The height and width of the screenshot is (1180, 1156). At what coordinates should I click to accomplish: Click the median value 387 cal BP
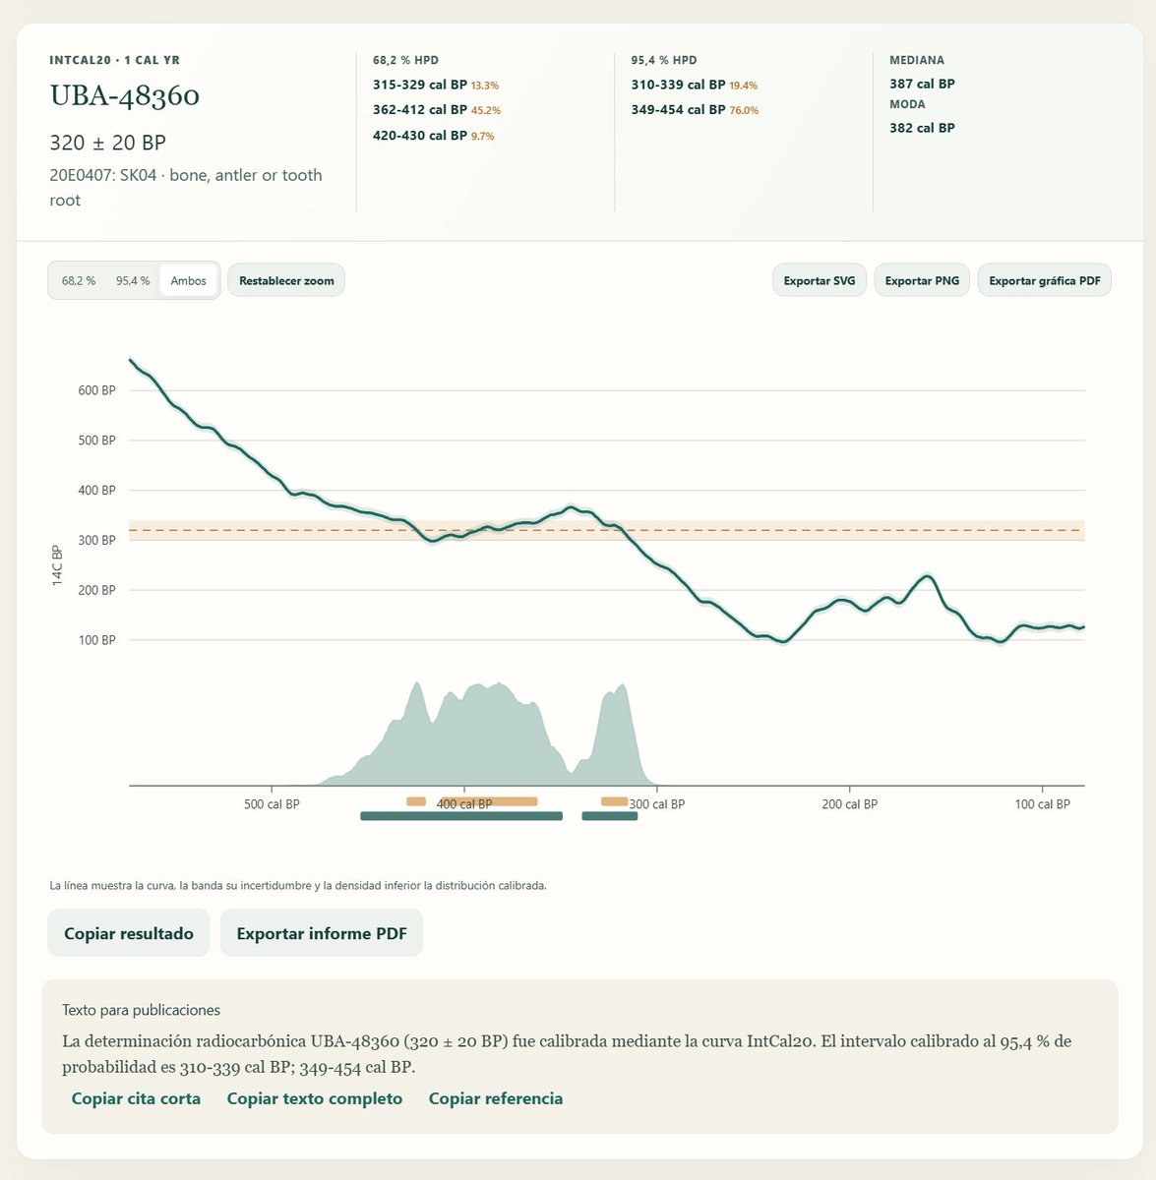tap(922, 84)
